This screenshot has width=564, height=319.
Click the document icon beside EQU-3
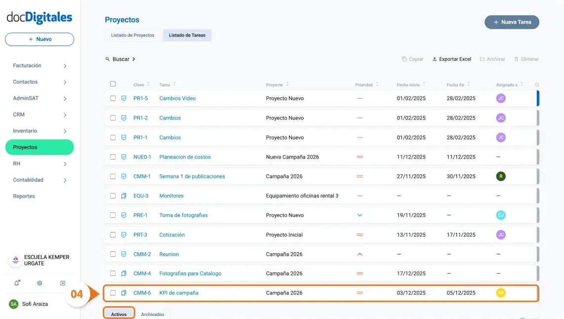pyautogui.click(x=123, y=196)
